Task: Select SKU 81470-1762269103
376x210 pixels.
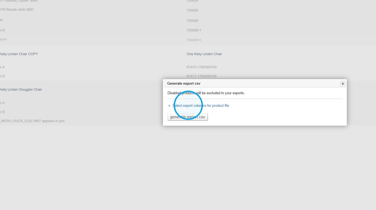Action: click(202, 67)
